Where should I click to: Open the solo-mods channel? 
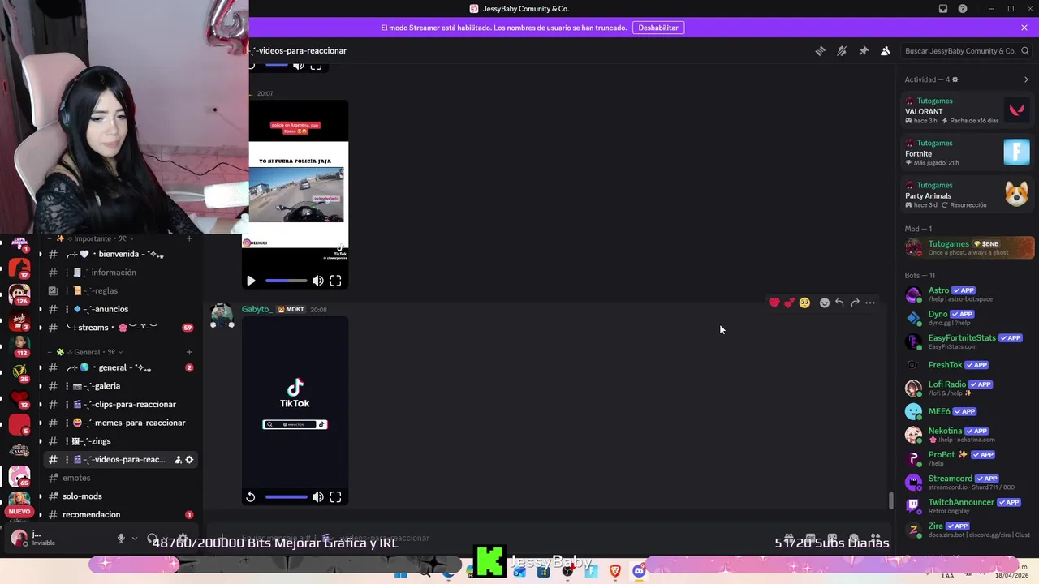[119, 496]
